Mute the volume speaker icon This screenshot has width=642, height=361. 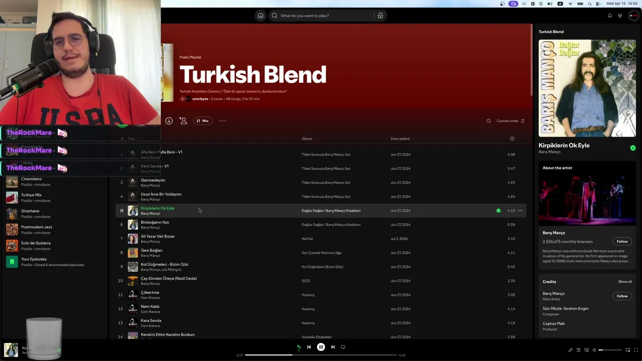point(594,350)
